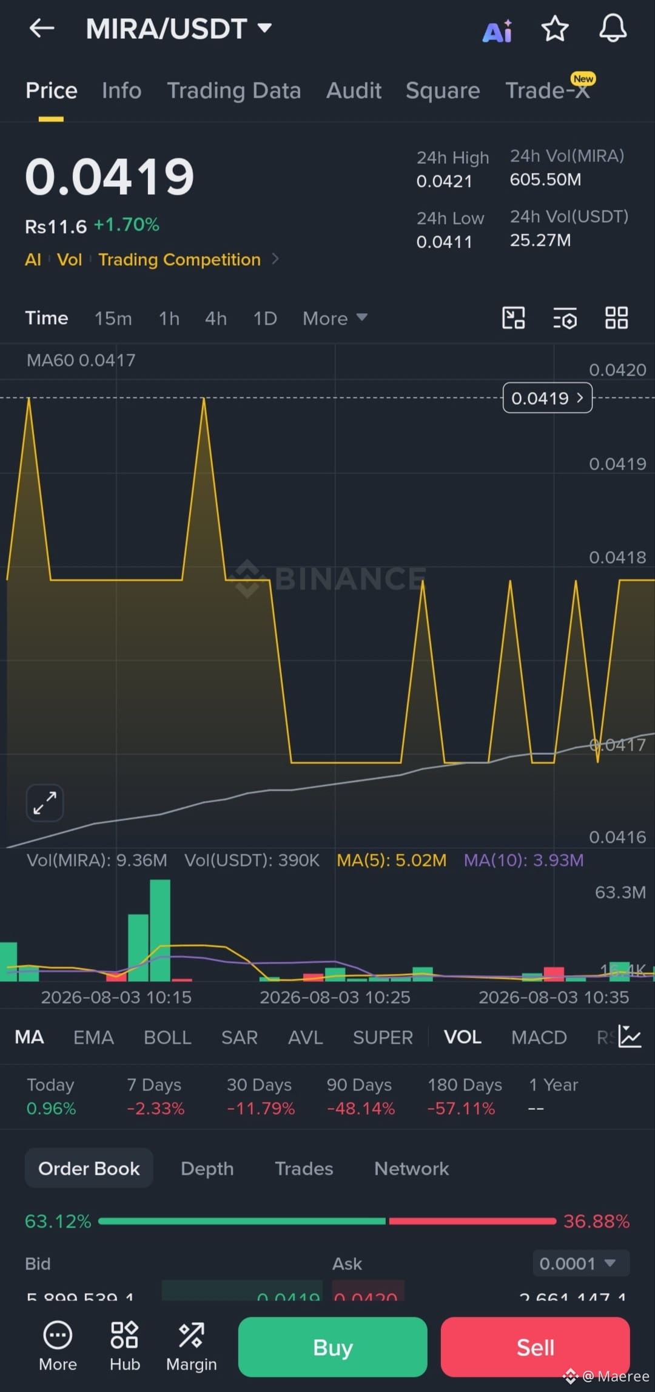
Task: Open chart settings icon
Action: (565, 318)
